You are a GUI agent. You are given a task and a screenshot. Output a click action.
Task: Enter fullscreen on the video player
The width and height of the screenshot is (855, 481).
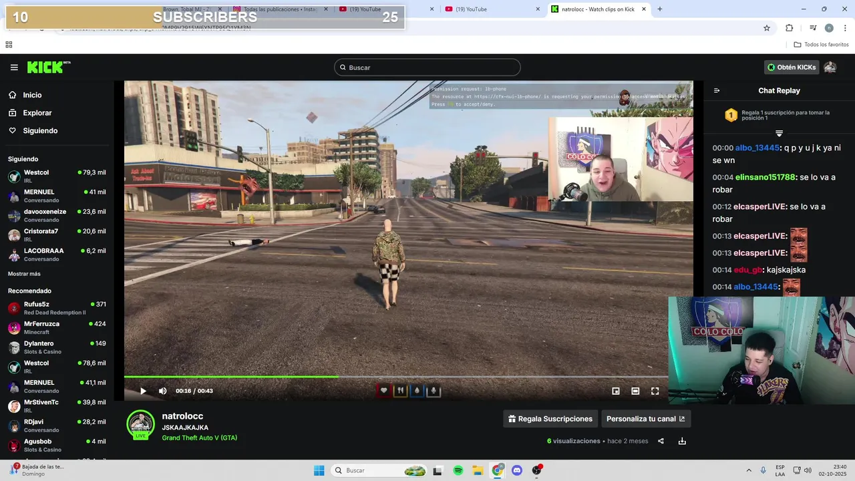(655, 391)
